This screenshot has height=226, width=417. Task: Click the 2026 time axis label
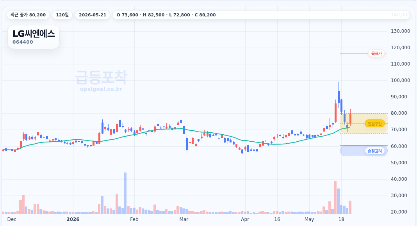pos(73,219)
